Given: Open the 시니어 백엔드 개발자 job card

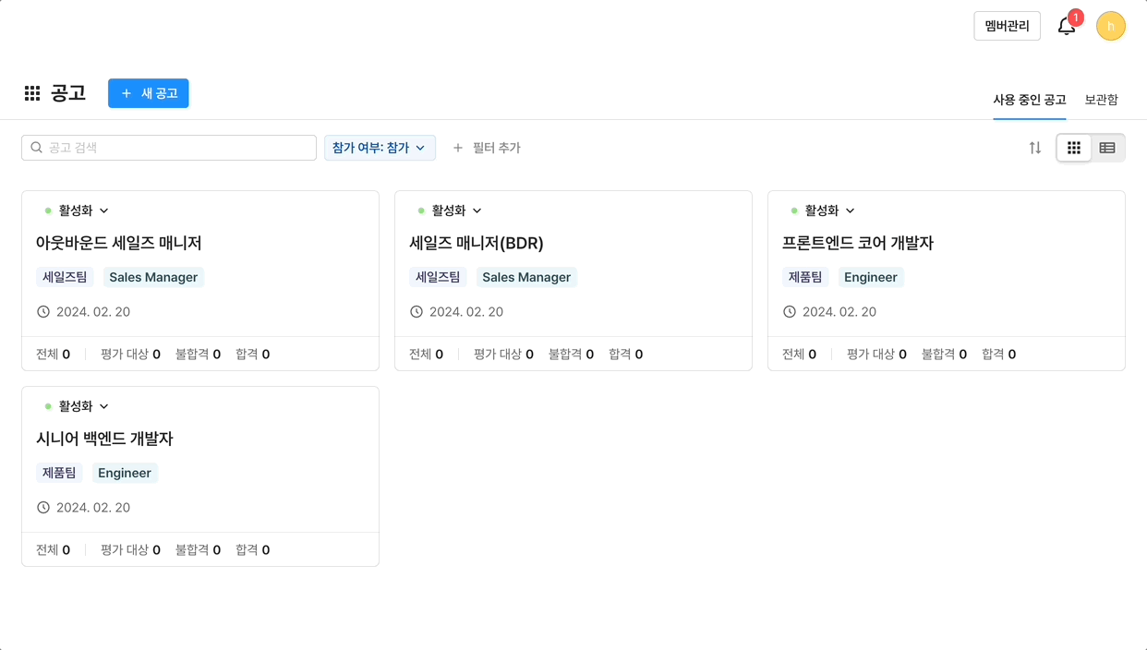Looking at the screenshot, I should [104, 439].
